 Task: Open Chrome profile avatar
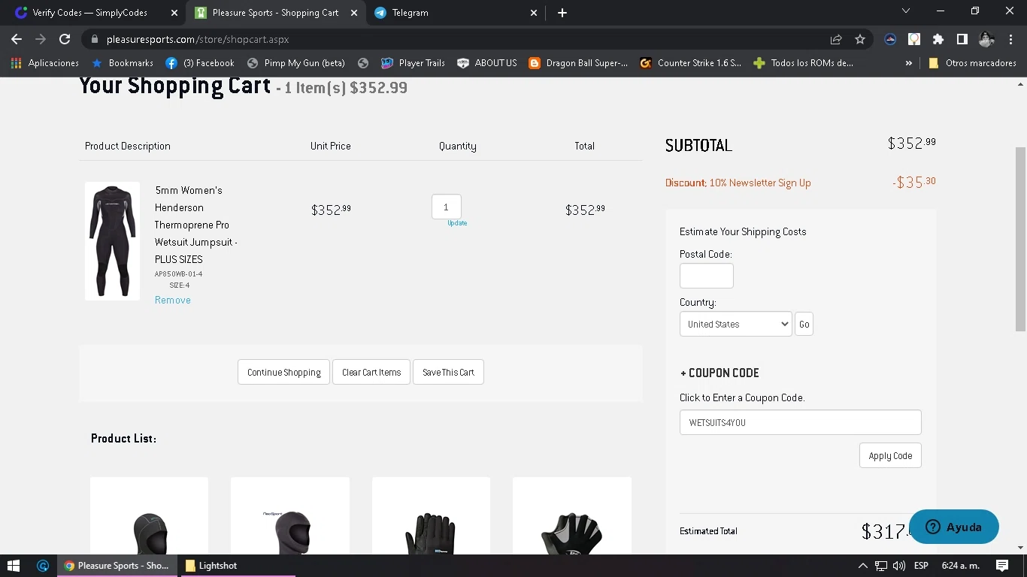[986, 39]
